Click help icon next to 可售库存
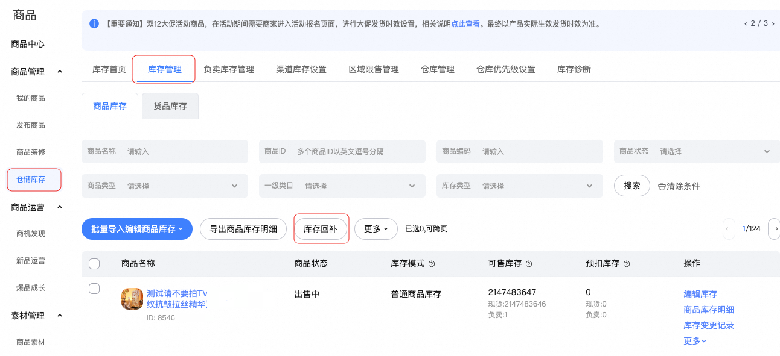Image resolution: width=780 pixels, height=356 pixels. pyautogui.click(x=529, y=264)
